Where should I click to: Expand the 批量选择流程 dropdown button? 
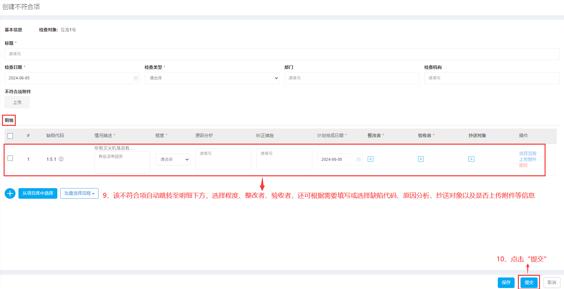pyautogui.click(x=79, y=193)
